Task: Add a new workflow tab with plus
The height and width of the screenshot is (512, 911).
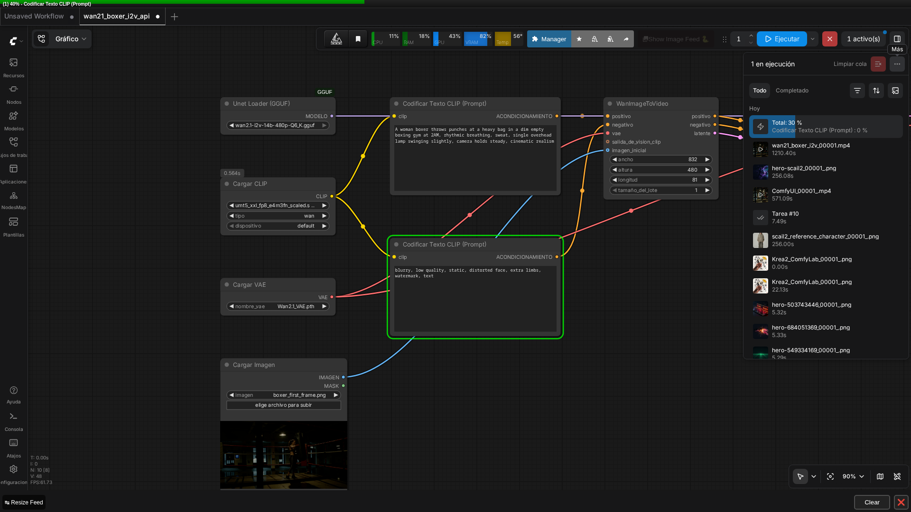Action: (175, 17)
